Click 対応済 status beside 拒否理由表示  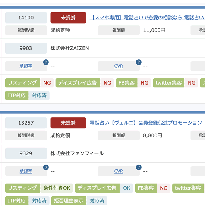(97, 201)
